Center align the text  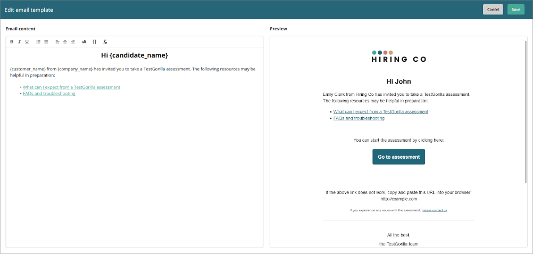65,42
